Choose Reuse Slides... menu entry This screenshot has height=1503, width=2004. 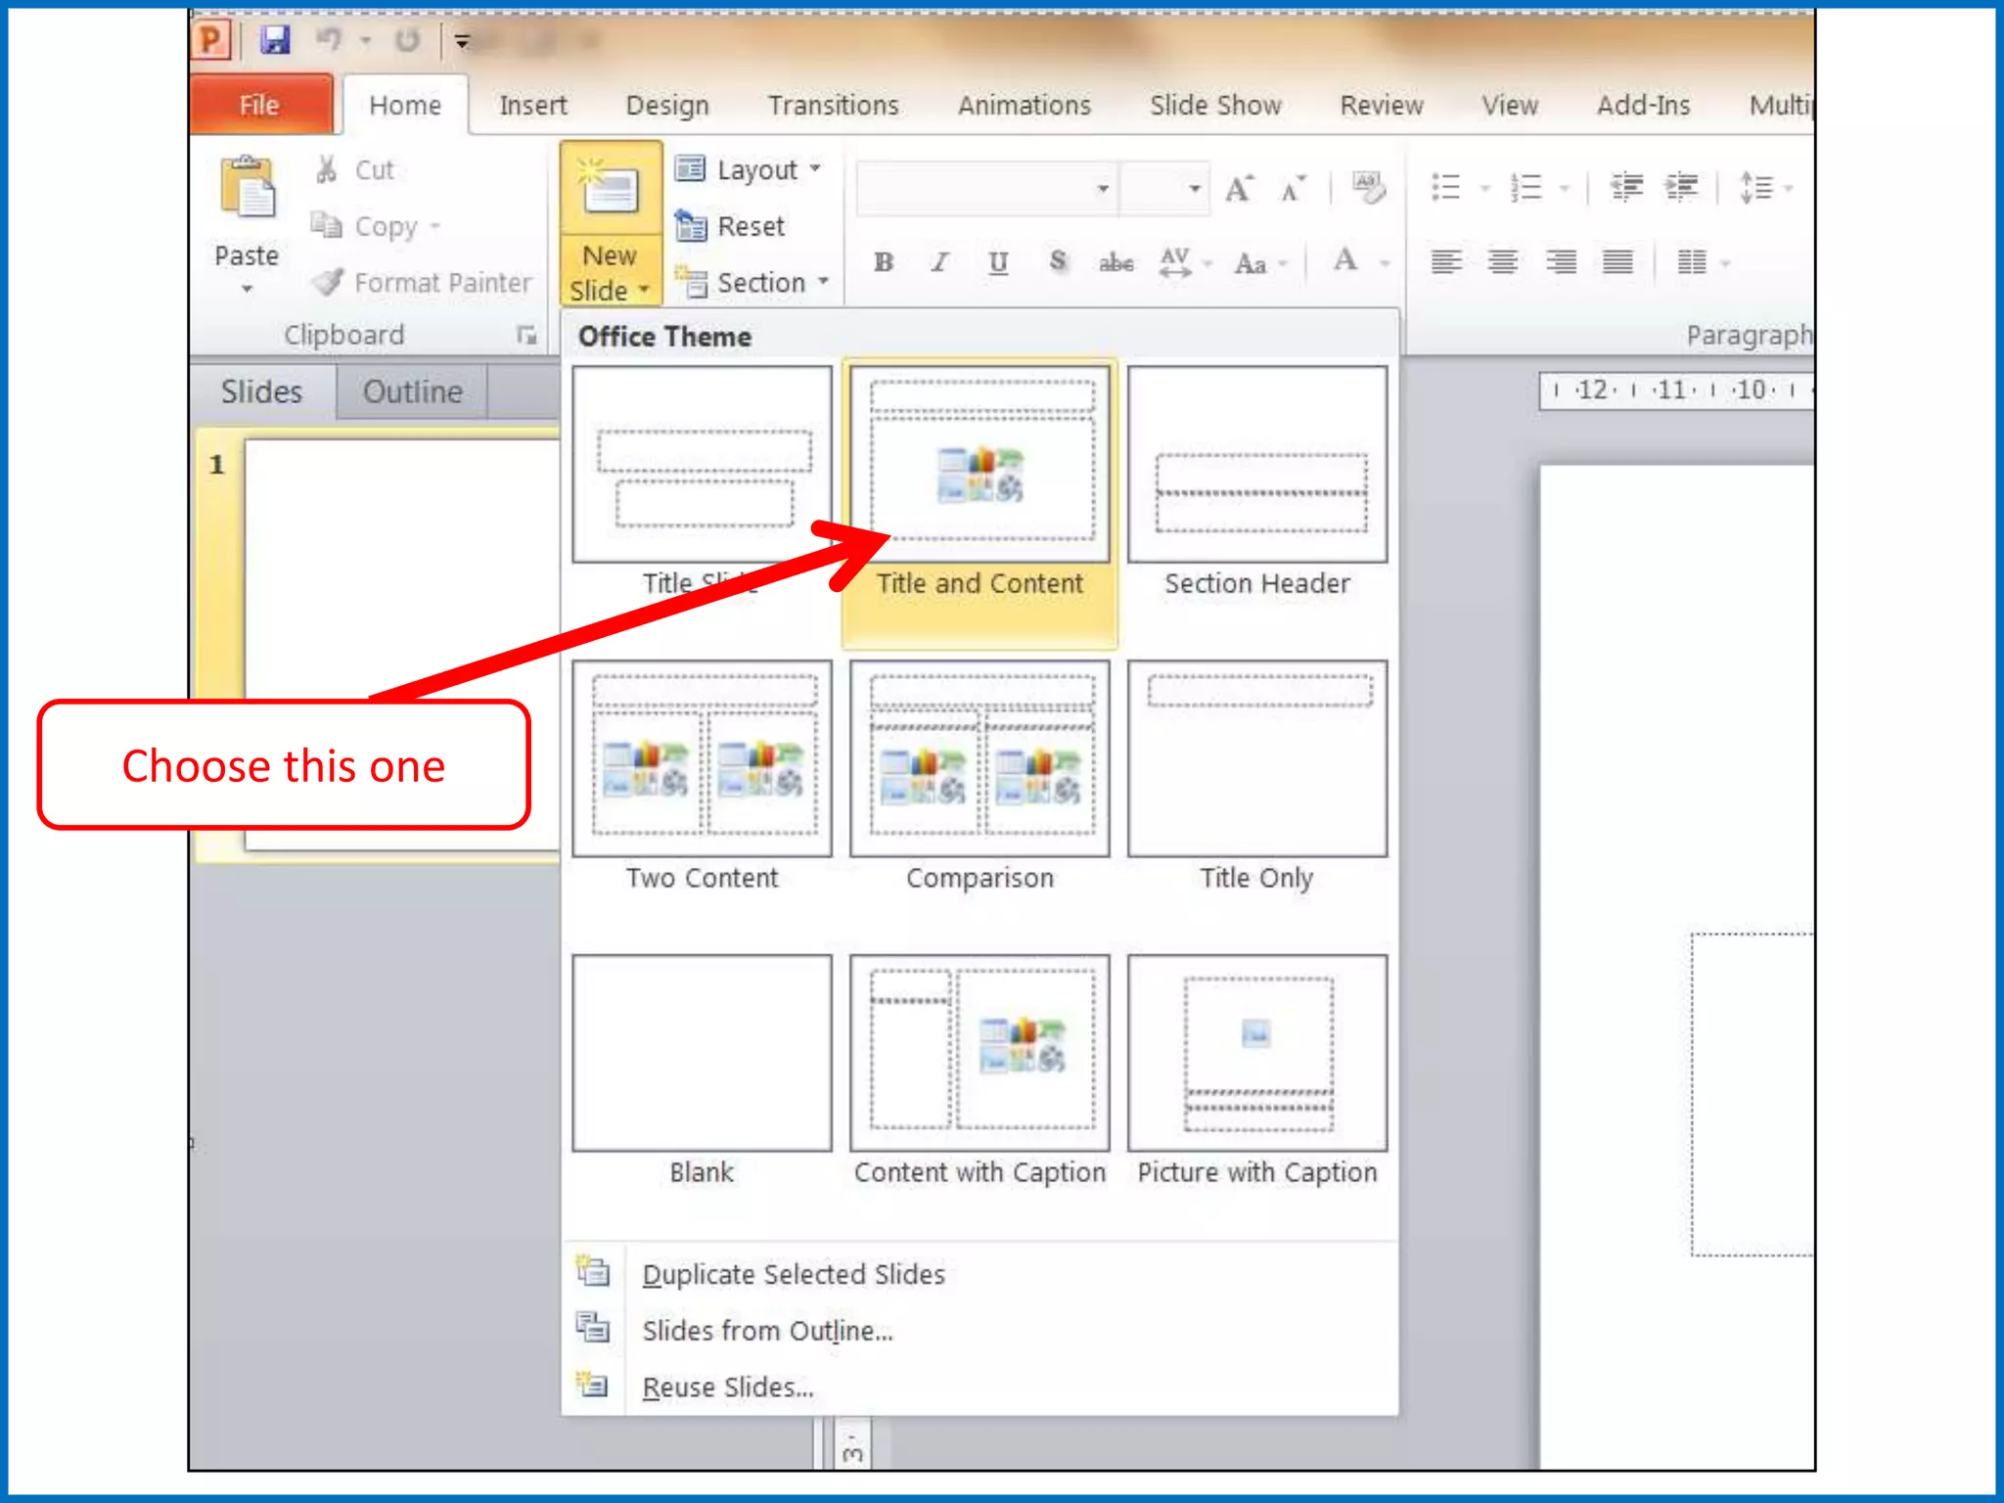(x=727, y=1387)
